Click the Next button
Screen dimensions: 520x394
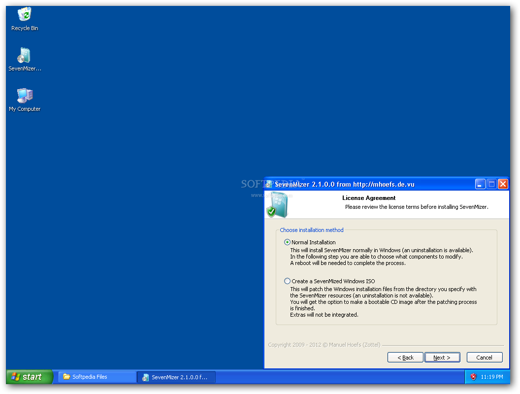(442, 358)
